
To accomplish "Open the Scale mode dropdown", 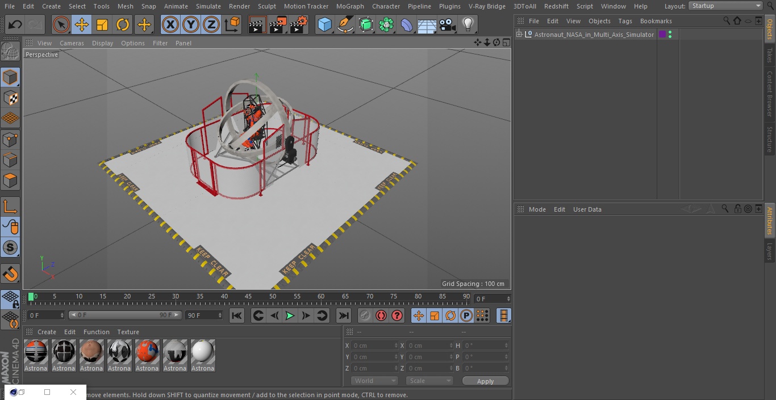I will point(429,381).
